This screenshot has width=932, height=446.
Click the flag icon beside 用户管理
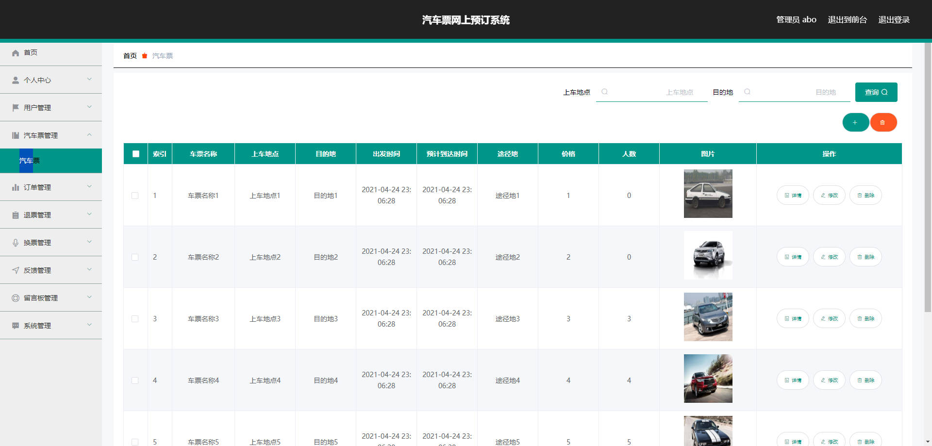click(16, 108)
